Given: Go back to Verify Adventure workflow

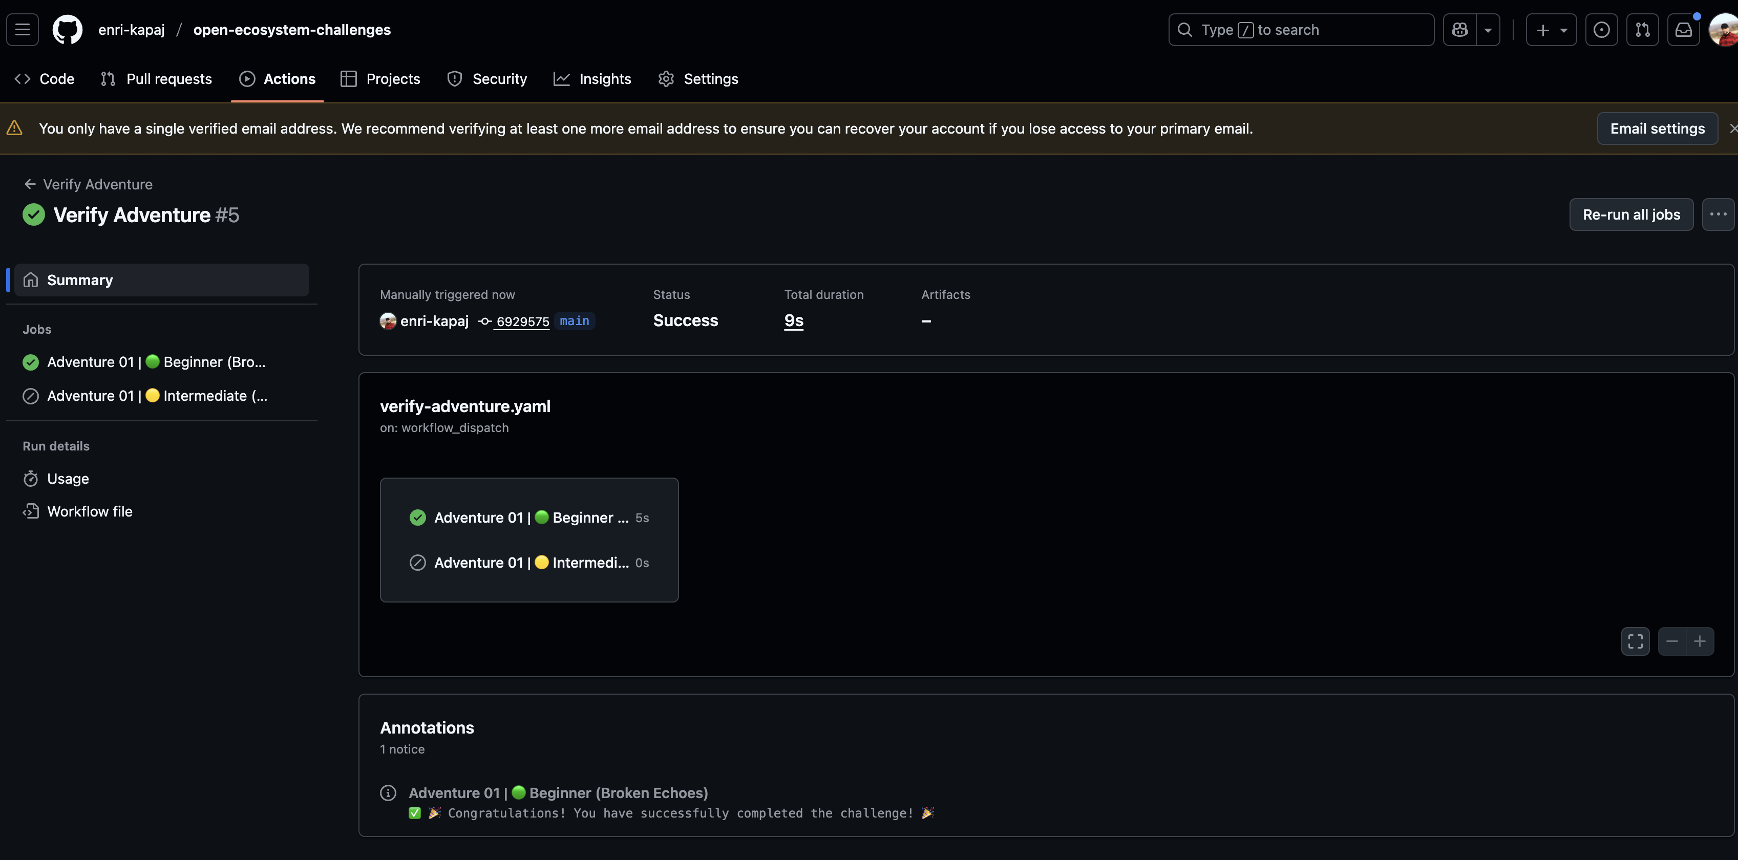Looking at the screenshot, I should click(89, 184).
